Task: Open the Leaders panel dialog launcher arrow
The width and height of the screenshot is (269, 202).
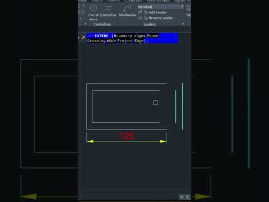Action: (x=183, y=24)
